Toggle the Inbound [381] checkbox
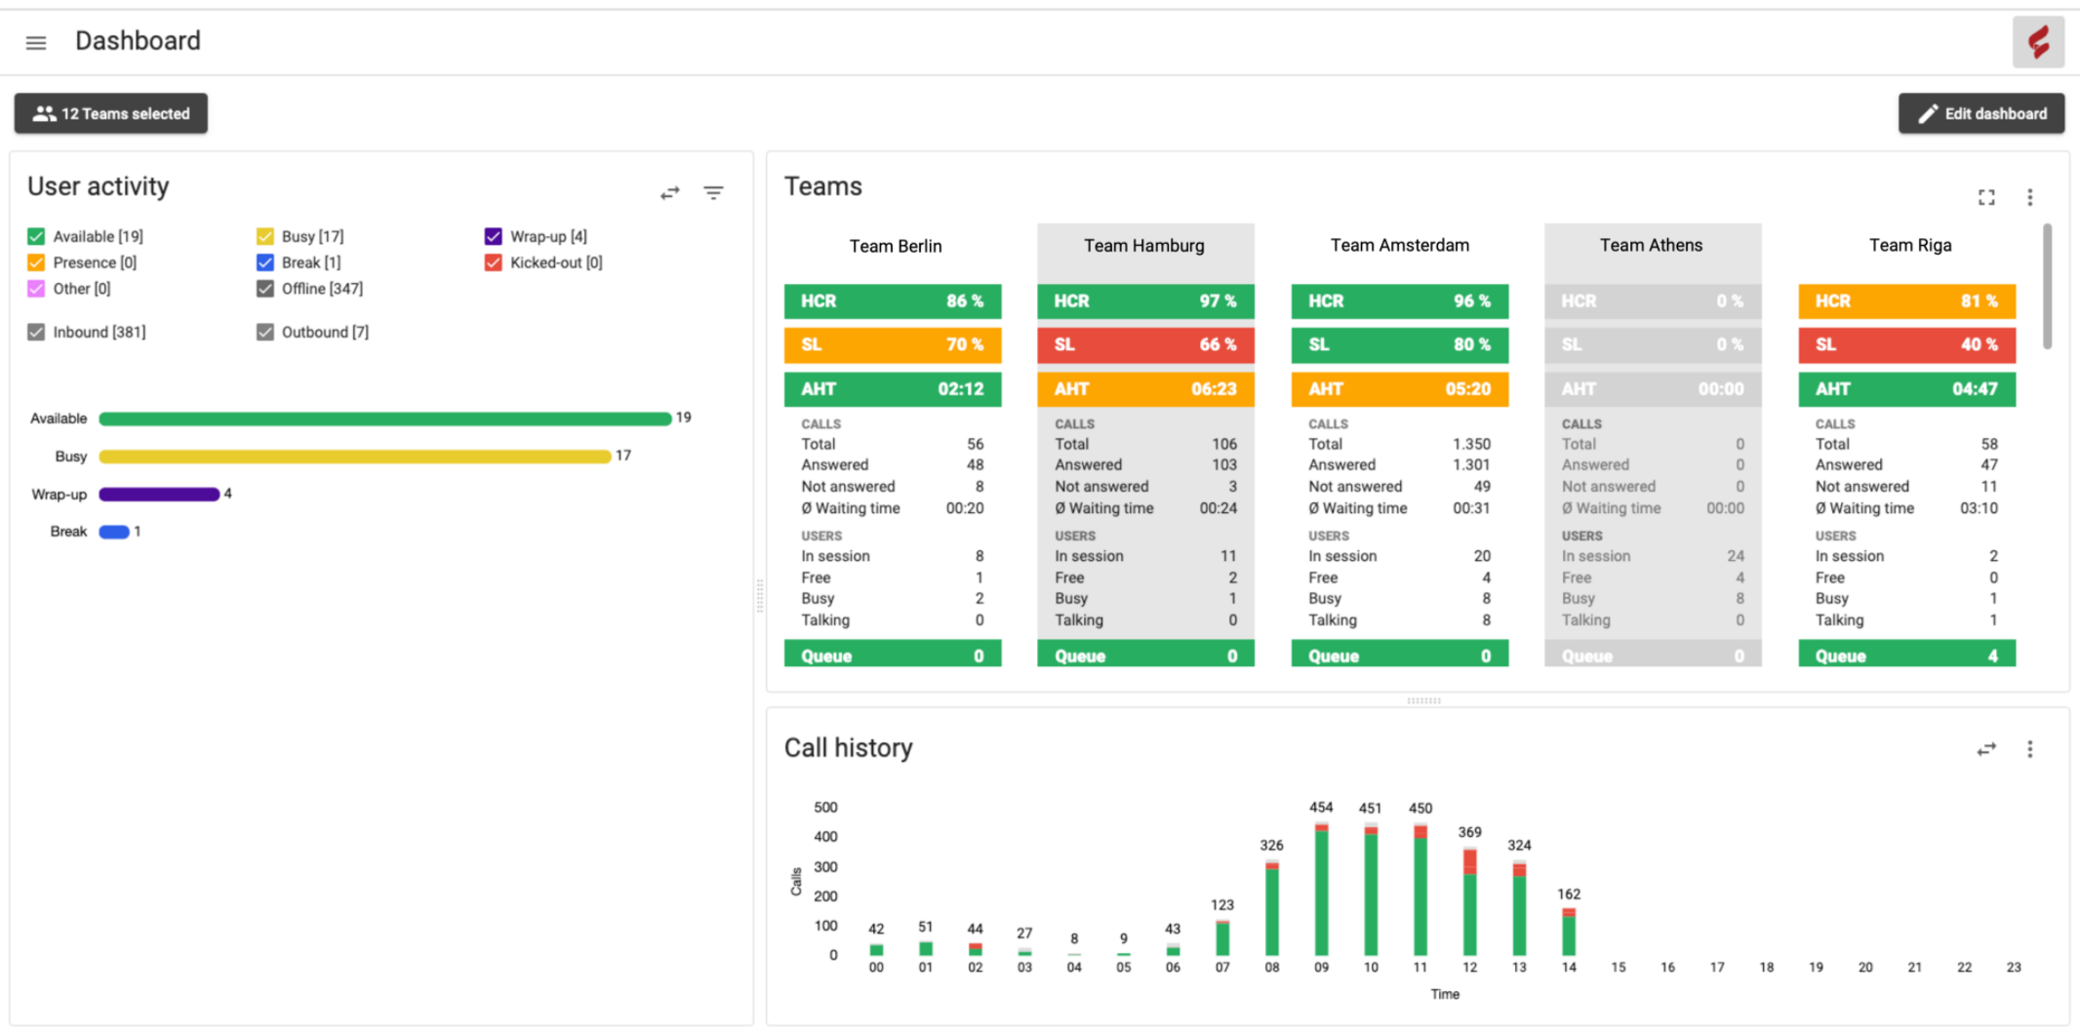The width and height of the screenshot is (2080, 1034). (36, 332)
